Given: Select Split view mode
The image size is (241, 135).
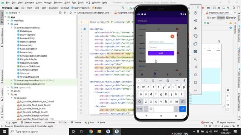Looking at the screenshot, I should pyautogui.click(x=221, y=18).
